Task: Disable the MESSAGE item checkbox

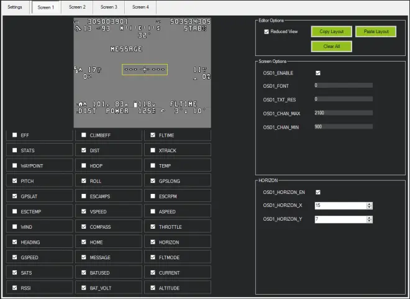Action: click(84, 257)
